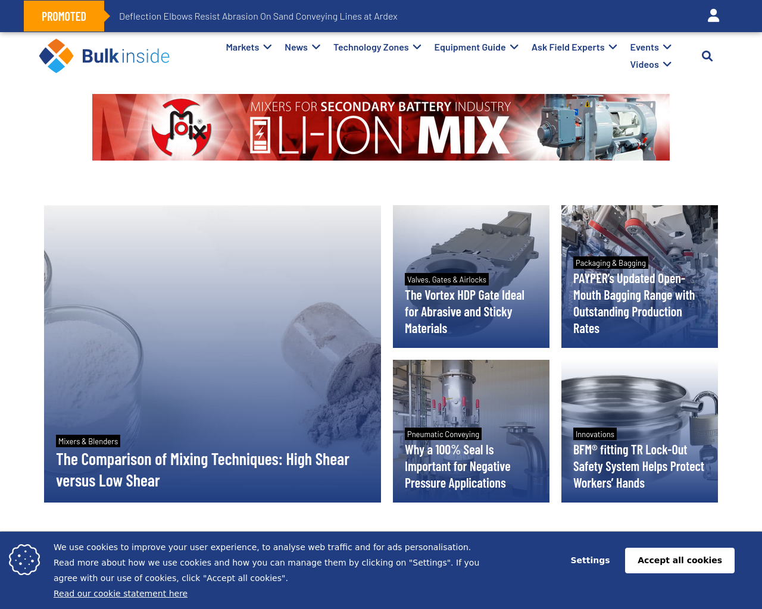The height and width of the screenshot is (609, 762).
Task: Open the Technology Zones menu
Action: 371,47
